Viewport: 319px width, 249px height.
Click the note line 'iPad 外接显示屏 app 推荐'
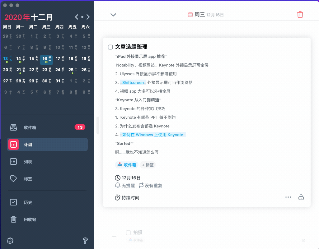141,57
